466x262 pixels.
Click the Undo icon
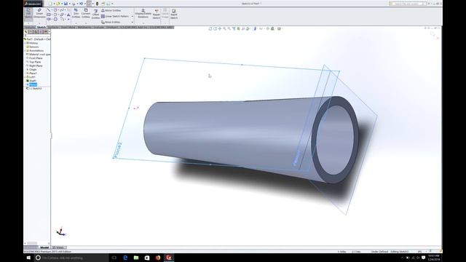[81, 4]
